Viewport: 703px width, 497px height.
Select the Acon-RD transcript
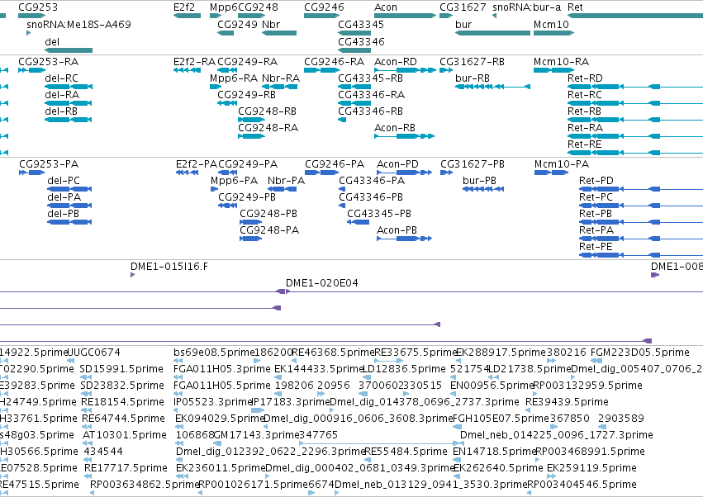405,70
